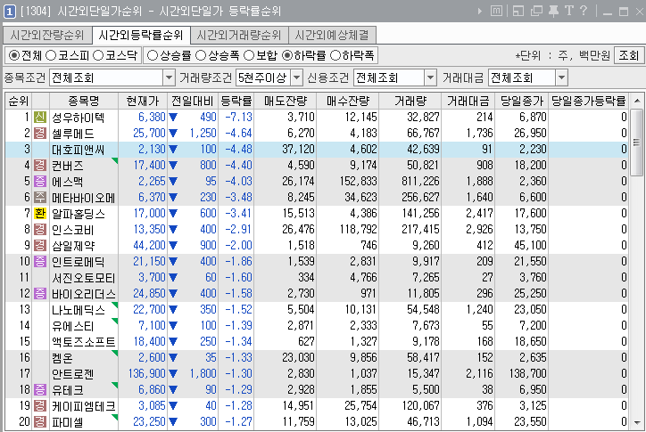This screenshot has width=646, height=432.
Task: Click the 증 badge next to 인트로메딕
Action: pyautogui.click(x=40, y=262)
